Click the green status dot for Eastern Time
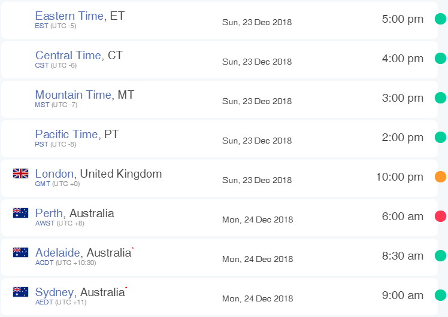The image size is (448, 317). pyautogui.click(x=440, y=19)
